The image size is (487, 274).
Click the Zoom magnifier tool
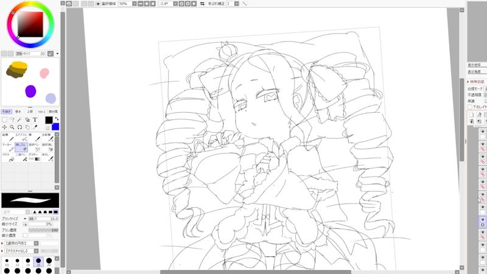click(x=12, y=127)
